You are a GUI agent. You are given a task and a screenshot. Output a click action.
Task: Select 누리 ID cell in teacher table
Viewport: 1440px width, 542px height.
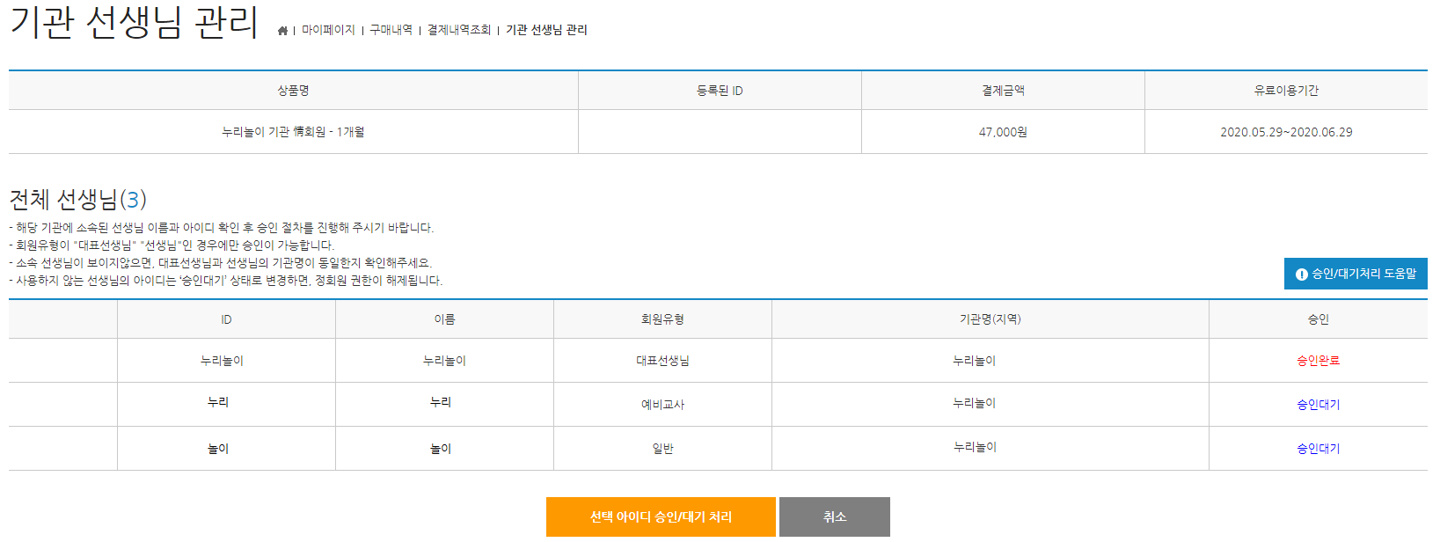[x=218, y=402]
